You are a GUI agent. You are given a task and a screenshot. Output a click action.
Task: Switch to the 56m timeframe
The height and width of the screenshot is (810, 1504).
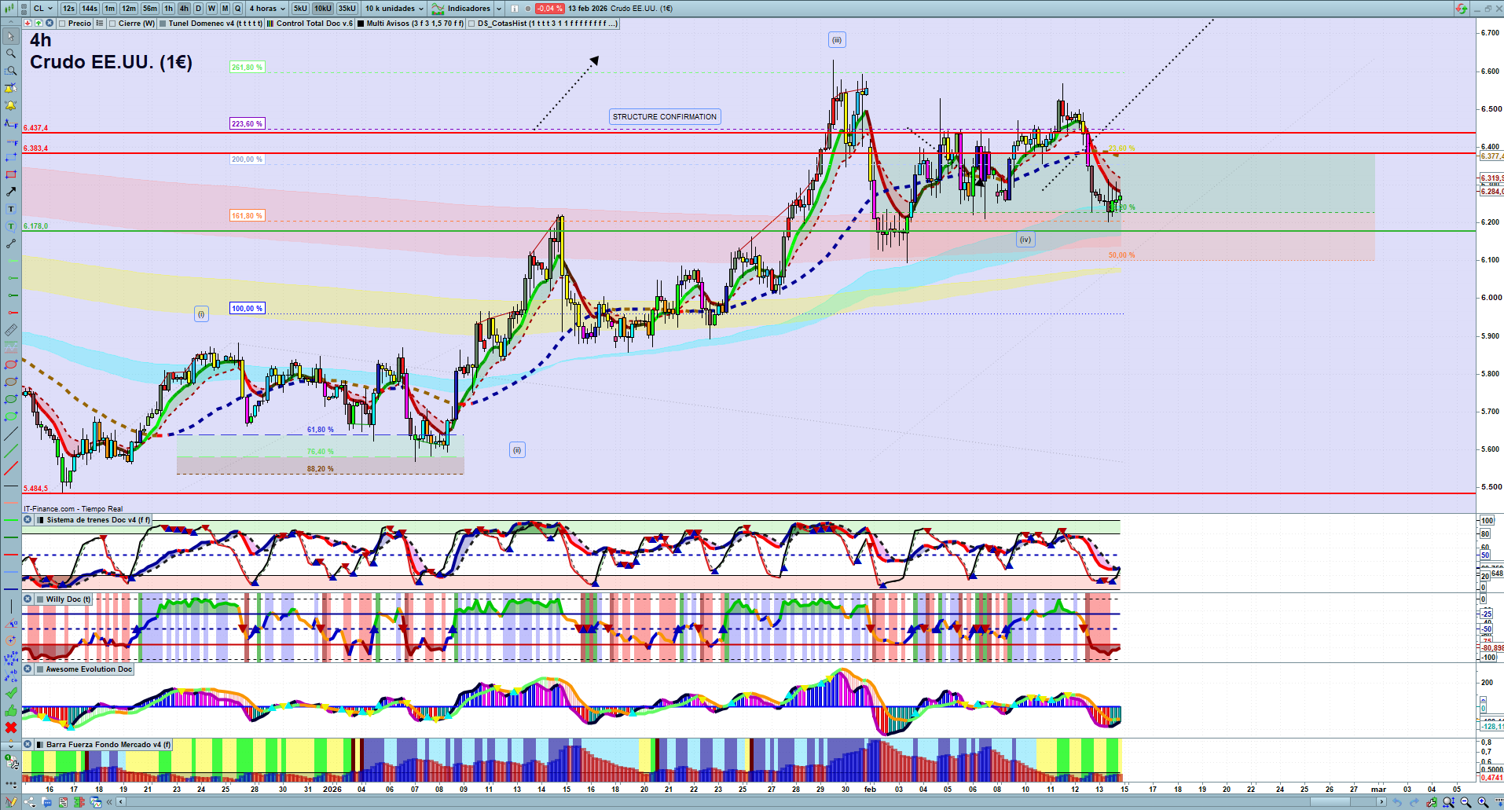pos(150,9)
